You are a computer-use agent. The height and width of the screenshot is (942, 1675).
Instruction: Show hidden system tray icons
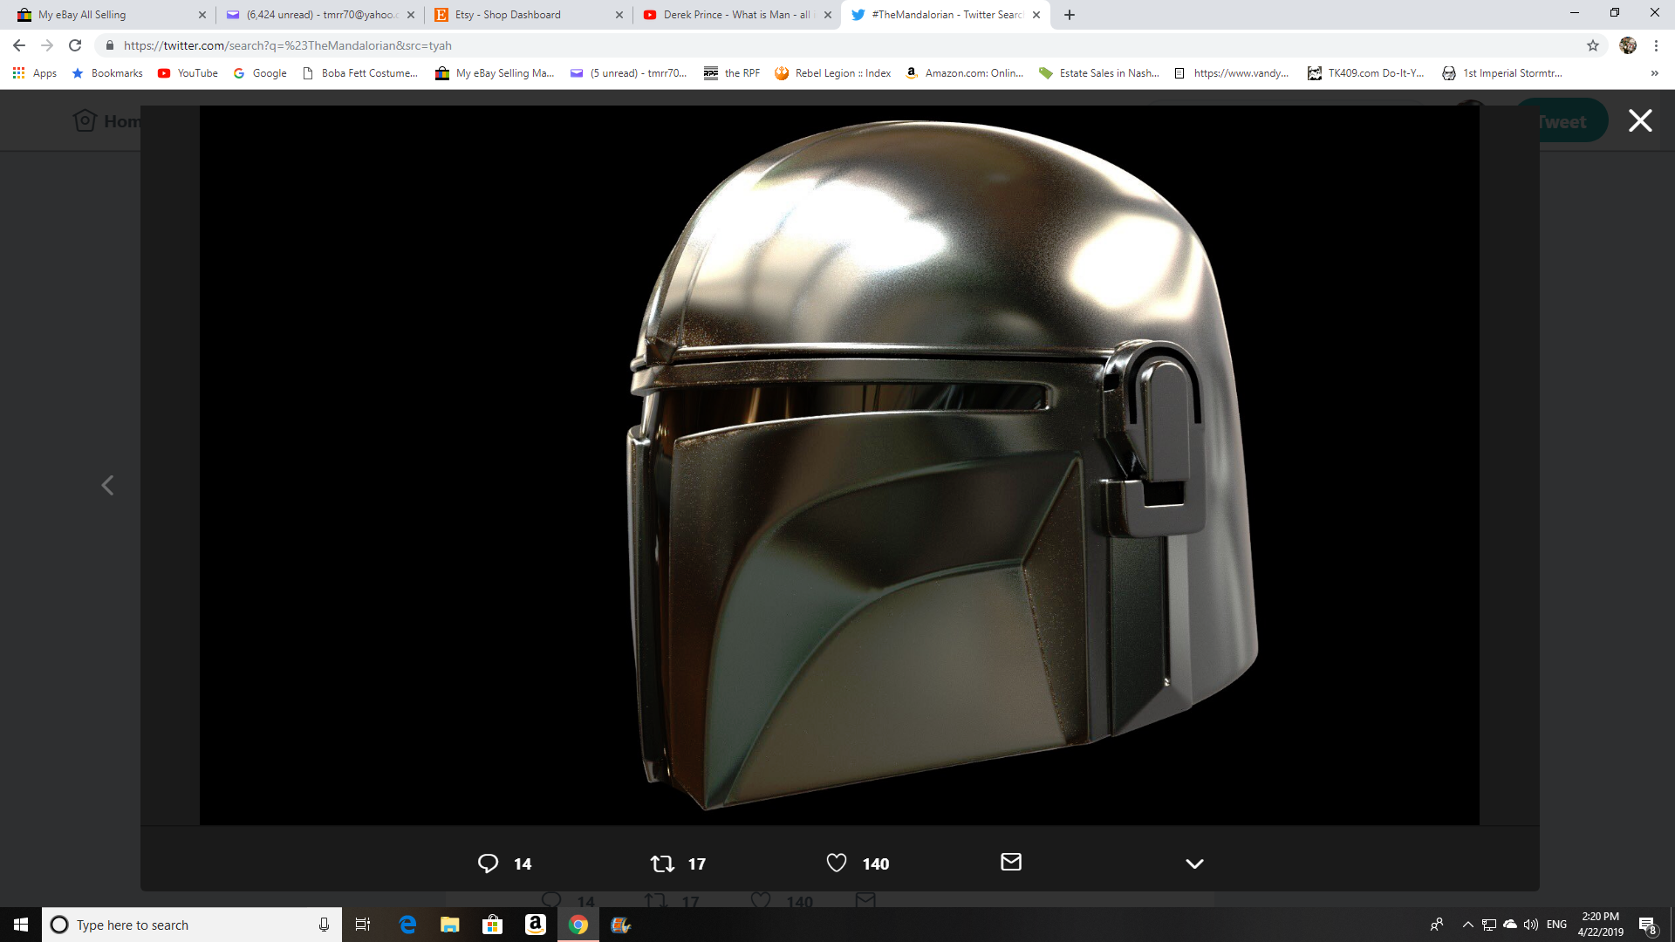click(x=1467, y=925)
